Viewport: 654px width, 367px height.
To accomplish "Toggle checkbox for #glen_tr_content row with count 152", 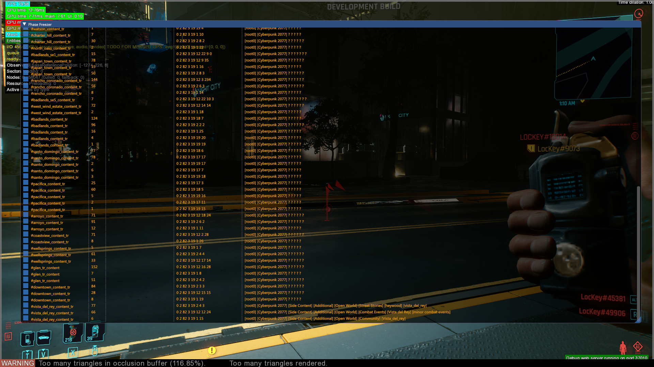I will (26, 267).
